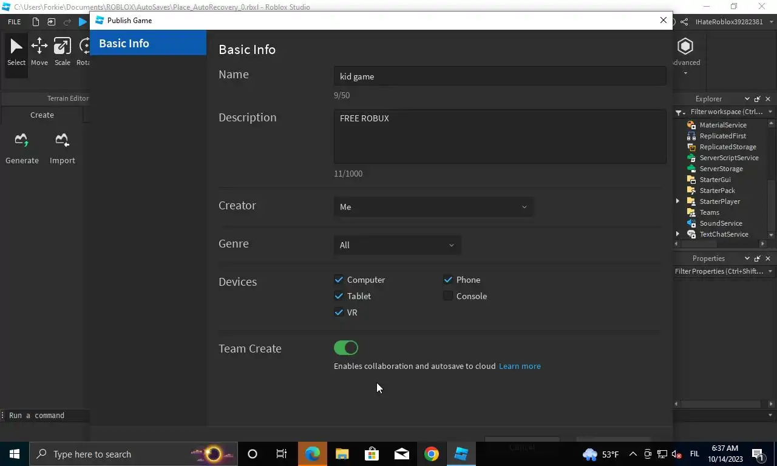Open Microsoft Store from taskbar
This screenshot has width=777, height=466.
pos(372,454)
